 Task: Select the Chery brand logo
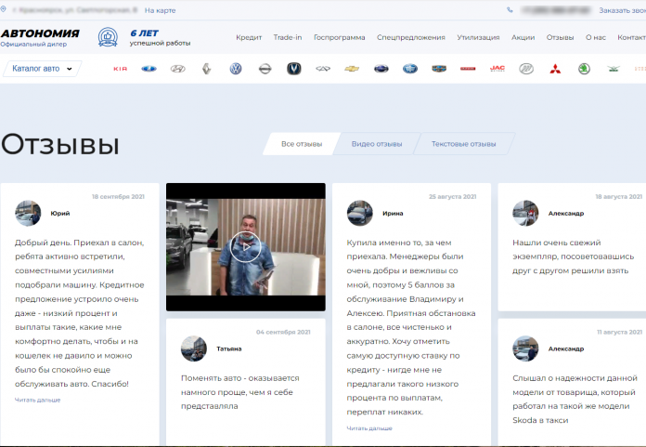[323, 69]
